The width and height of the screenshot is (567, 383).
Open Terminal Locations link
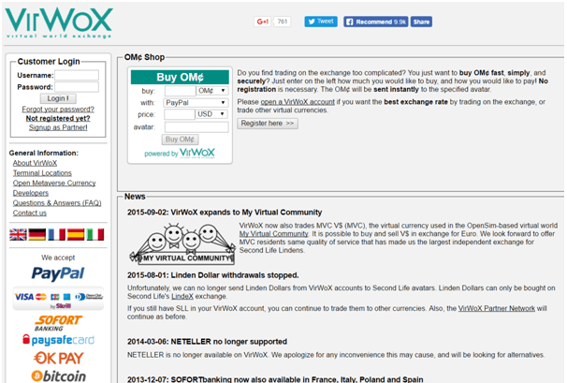pos(42,173)
